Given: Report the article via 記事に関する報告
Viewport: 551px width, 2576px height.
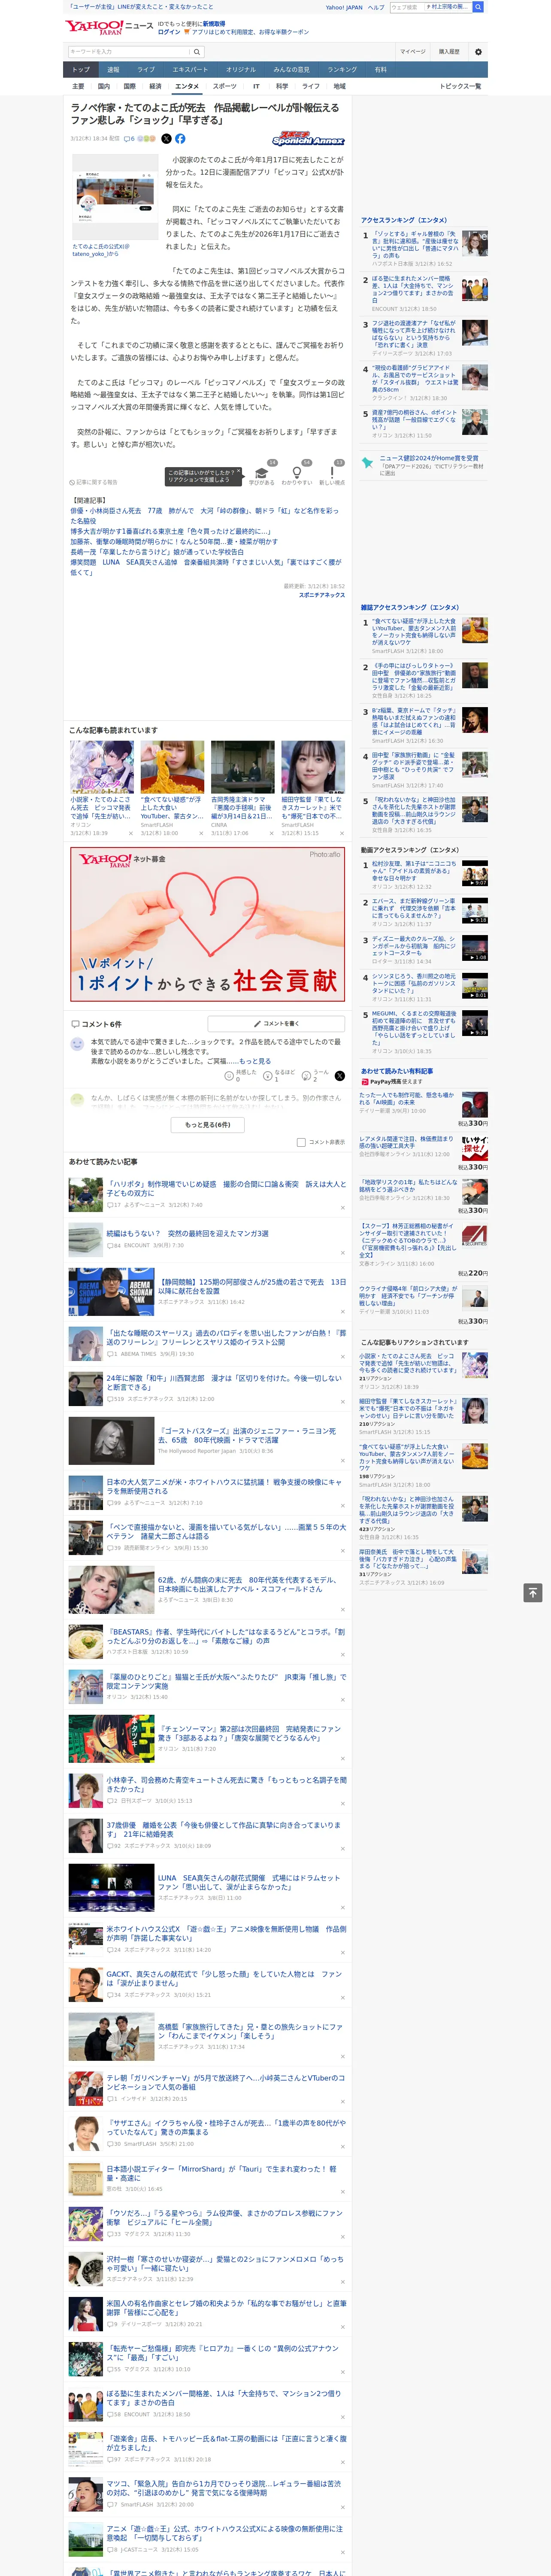Looking at the screenshot, I should pos(93,482).
